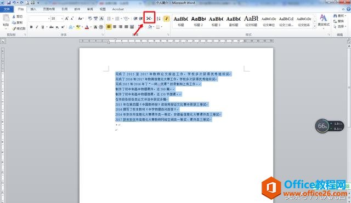The width and height of the screenshot is (351, 203).
Task: Toggle Subscript formatting
Action: [x=57, y=27]
